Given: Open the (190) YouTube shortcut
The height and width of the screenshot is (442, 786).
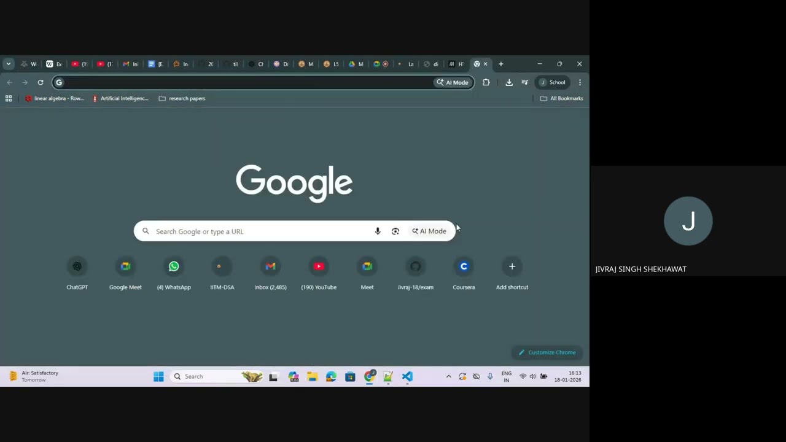Looking at the screenshot, I should [x=319, y=274].
